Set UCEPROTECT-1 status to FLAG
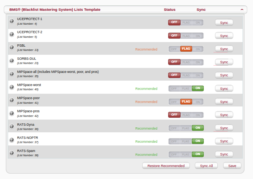The width and height of the screenshot is (253, 179). (186, 22)
